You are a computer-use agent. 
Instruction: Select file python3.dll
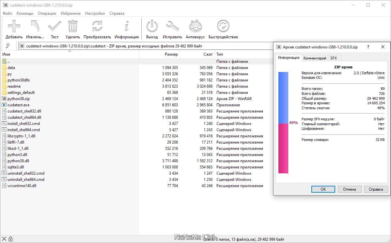(17, 154)
